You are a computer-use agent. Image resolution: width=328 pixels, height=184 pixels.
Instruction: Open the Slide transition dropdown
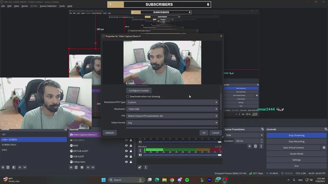coord(244,135)
